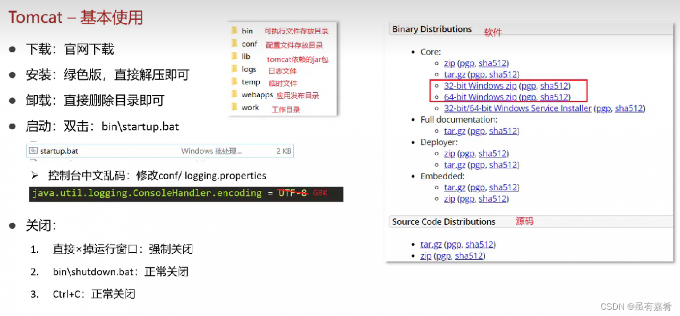Screen dimensions: 680x316
Task: Download 32-bit/64-bit Windows Service Installer
Action: click(518, 108)
